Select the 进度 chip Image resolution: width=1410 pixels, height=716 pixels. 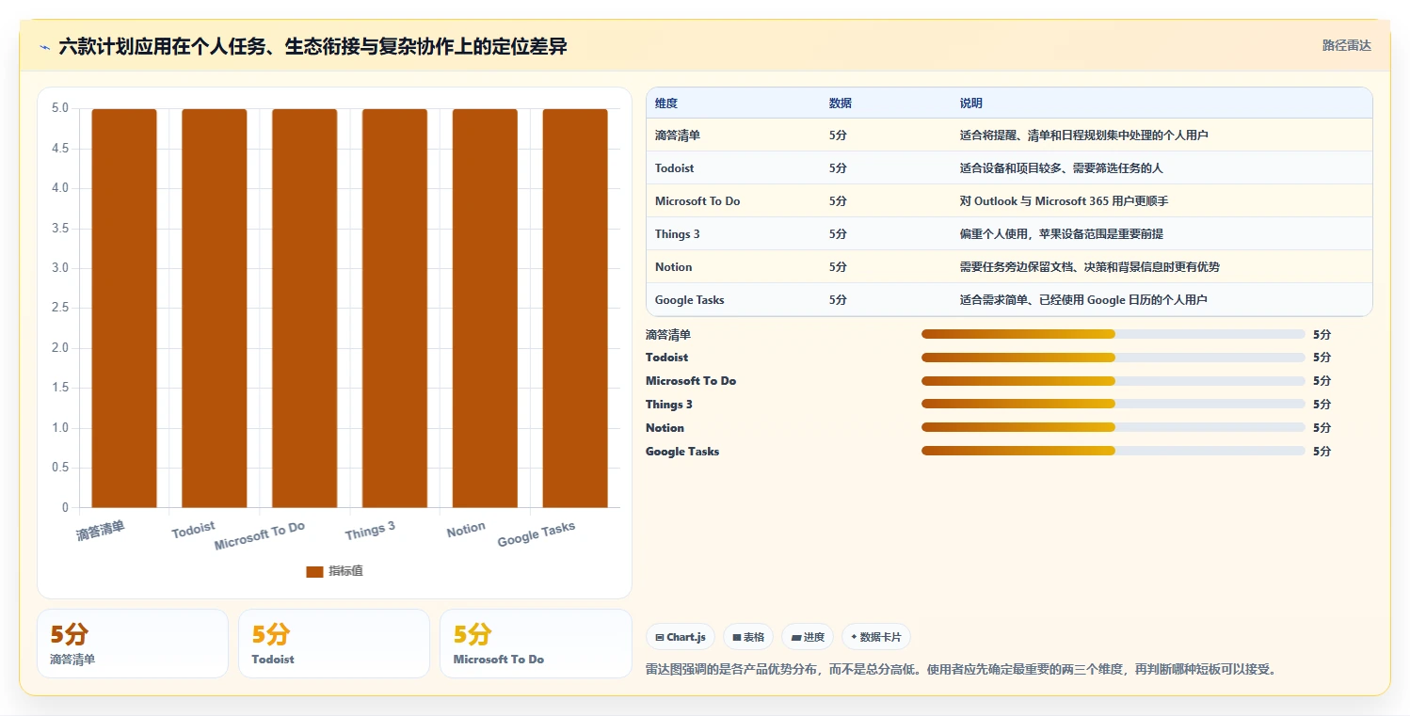pos(808,637)
